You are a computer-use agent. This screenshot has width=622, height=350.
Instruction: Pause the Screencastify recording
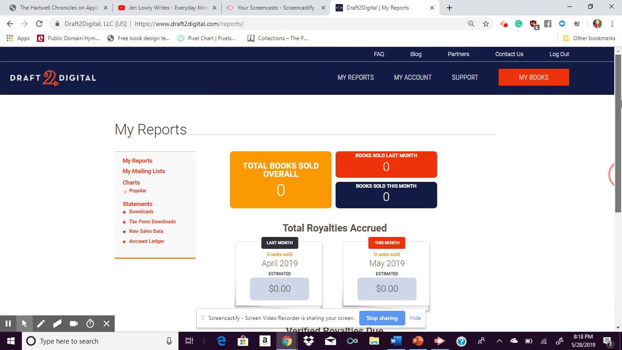pyautogui.click(x=8, y=324)
